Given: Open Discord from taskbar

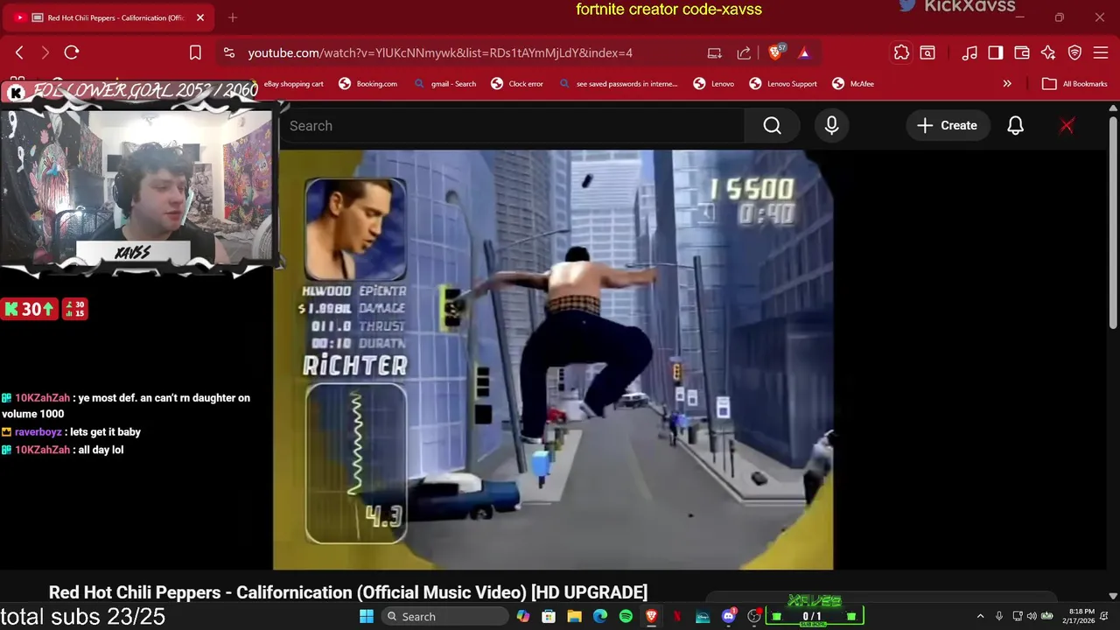Looking at the screenshot, I should [x=728, y=617].
